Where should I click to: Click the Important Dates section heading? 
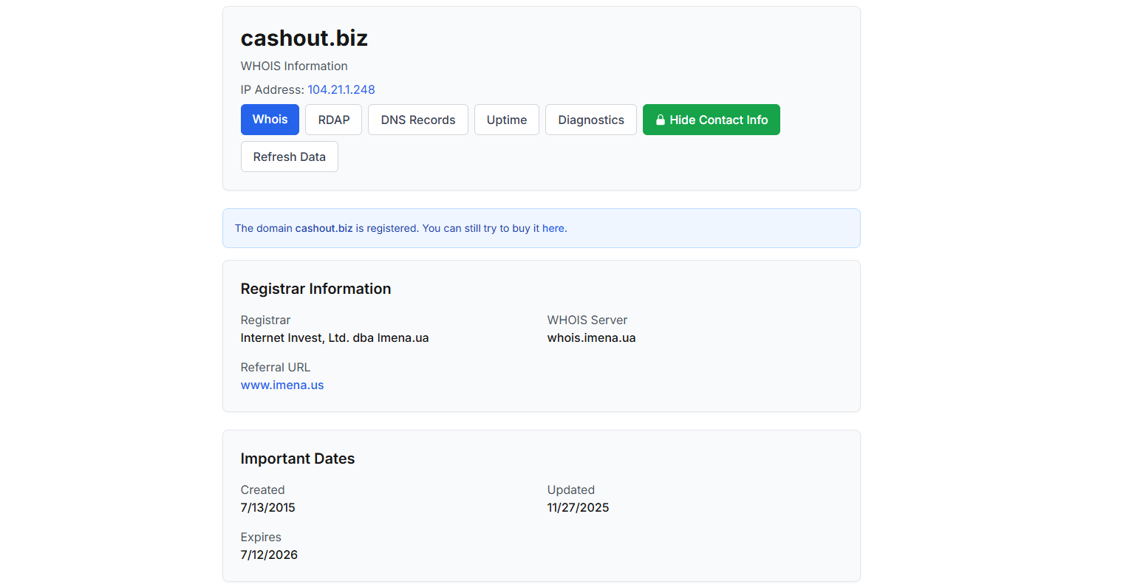[297, 459]
